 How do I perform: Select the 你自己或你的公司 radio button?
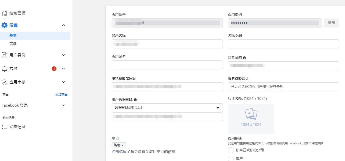[231, 150]
